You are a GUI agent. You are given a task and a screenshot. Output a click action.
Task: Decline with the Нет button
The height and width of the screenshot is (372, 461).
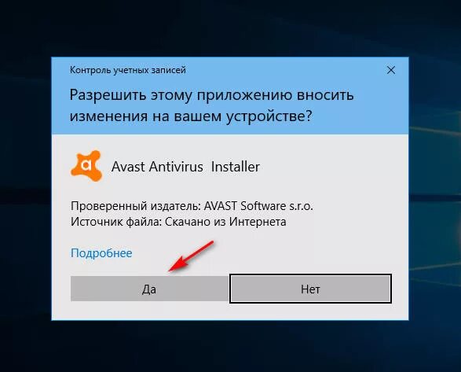[310, 289]
